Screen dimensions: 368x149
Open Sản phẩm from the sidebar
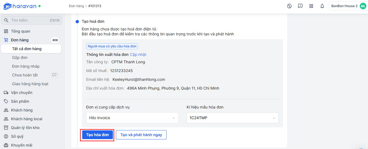pyautogui.click(x=20, y=101)
